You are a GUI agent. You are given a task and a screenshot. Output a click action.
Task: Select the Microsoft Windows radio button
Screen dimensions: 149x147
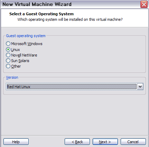tap(8, 44)
